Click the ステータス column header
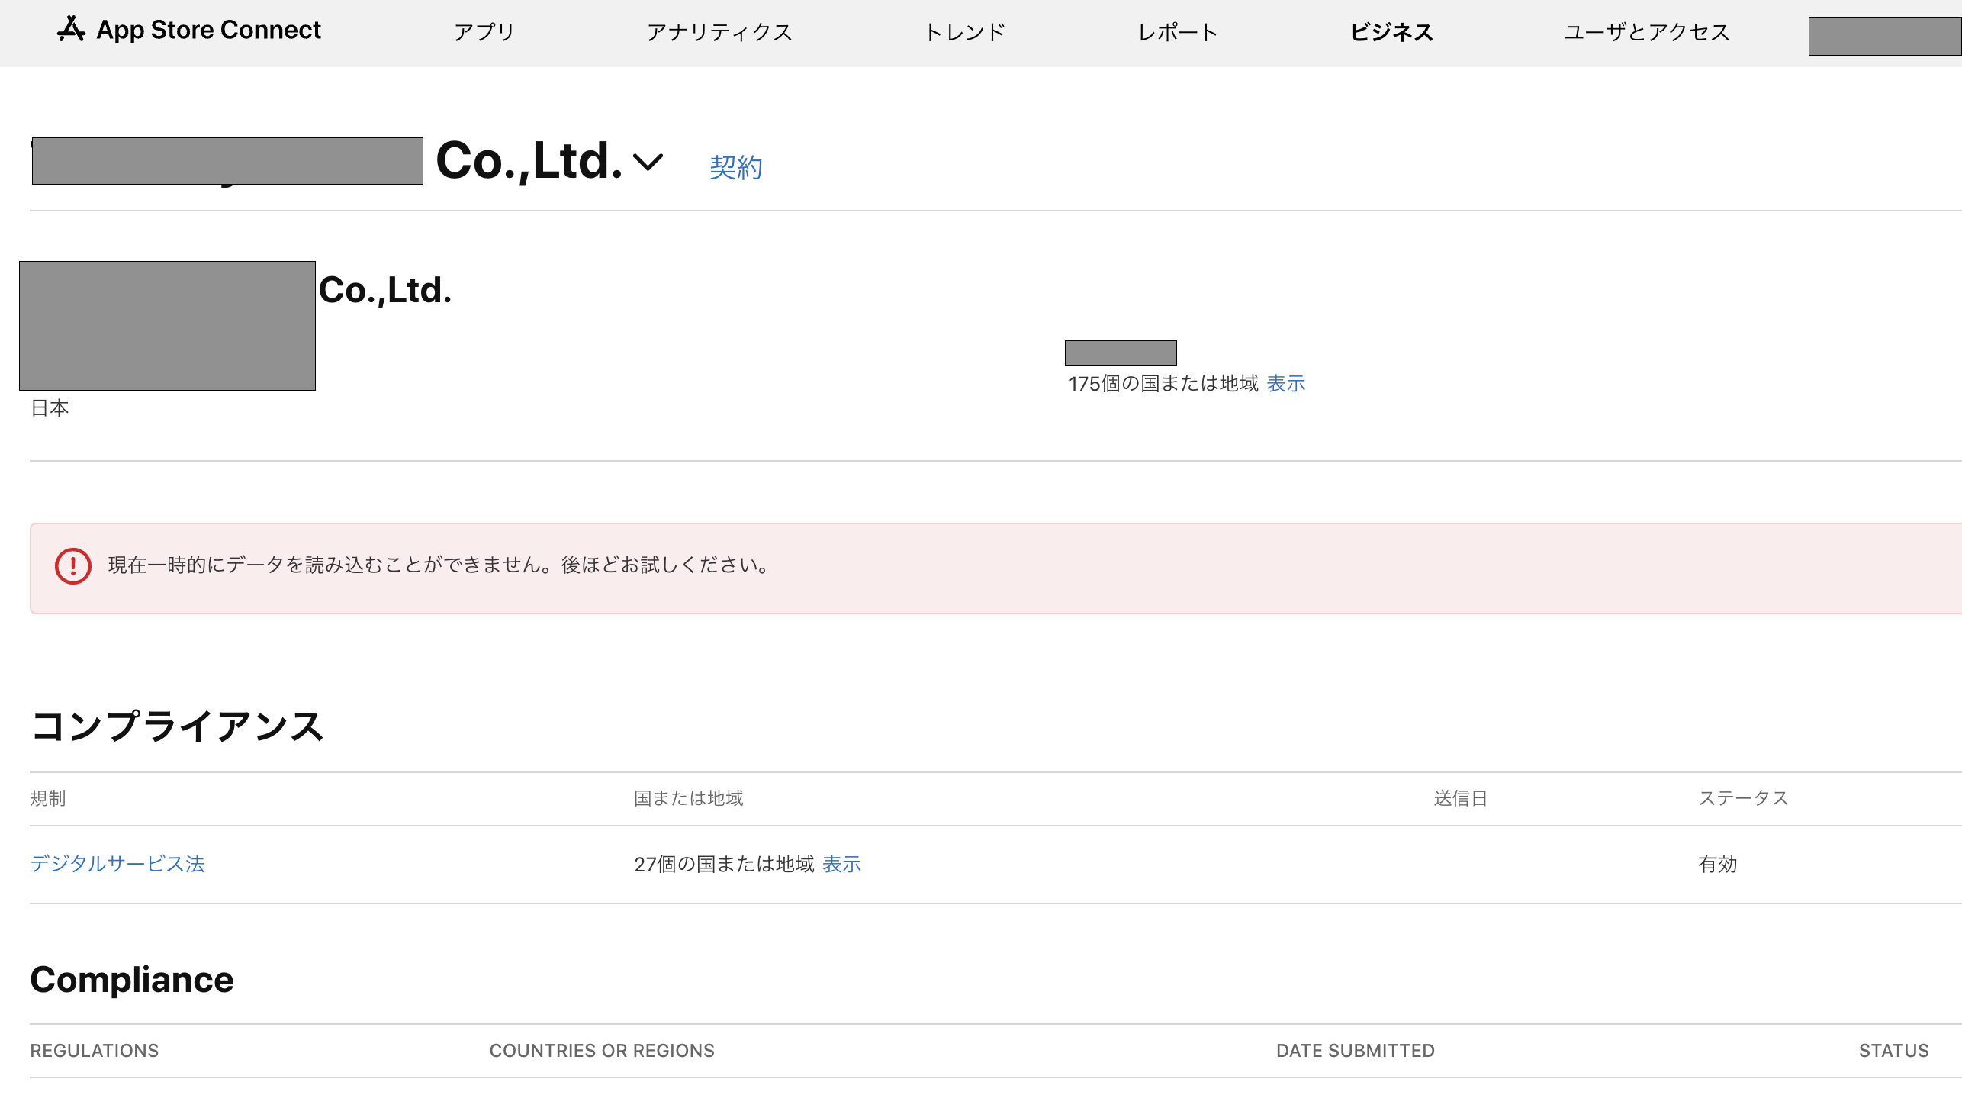This screenshot has height=1108, width=1962. pos(1743,798)
